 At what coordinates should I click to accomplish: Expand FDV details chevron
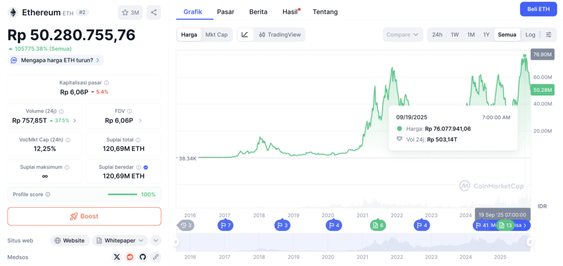(140, 120)
